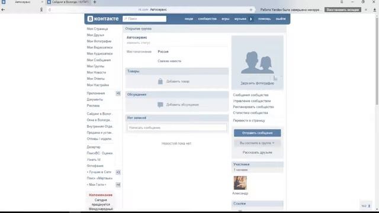Viewport: 379px width, 213px height.
Task: Open Сообщения сообщества link
Action: point(250,95)
